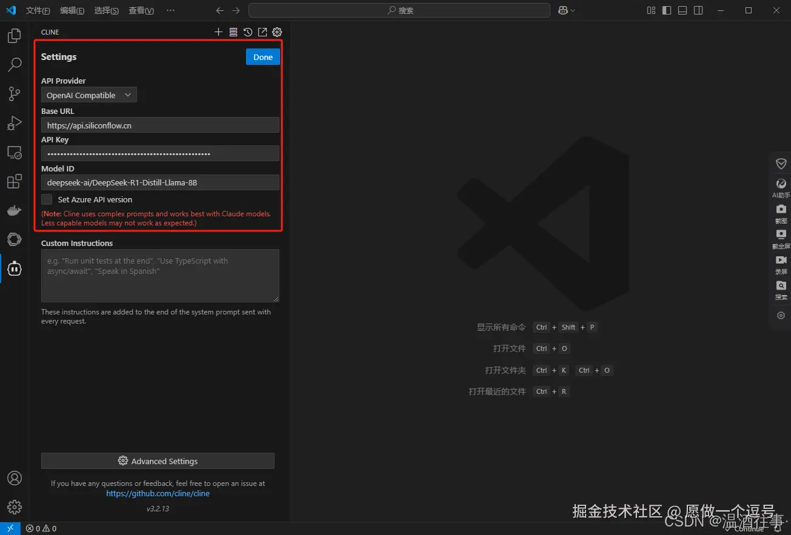
Task: Open the 文件 menu
Action: pos(38,10)
